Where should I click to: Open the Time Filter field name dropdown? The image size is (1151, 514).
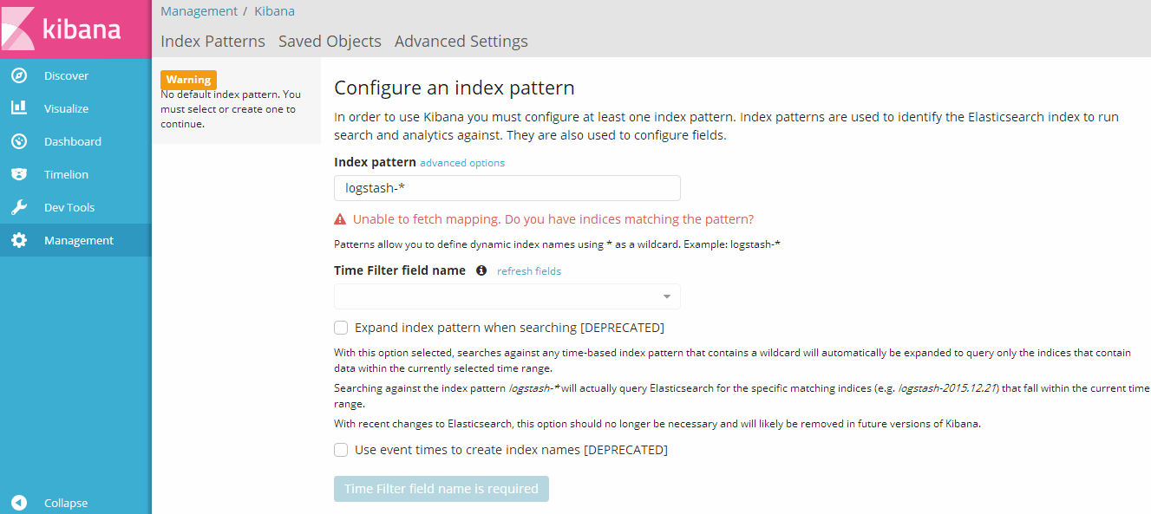pyautogui.click(x=507, y=296)
